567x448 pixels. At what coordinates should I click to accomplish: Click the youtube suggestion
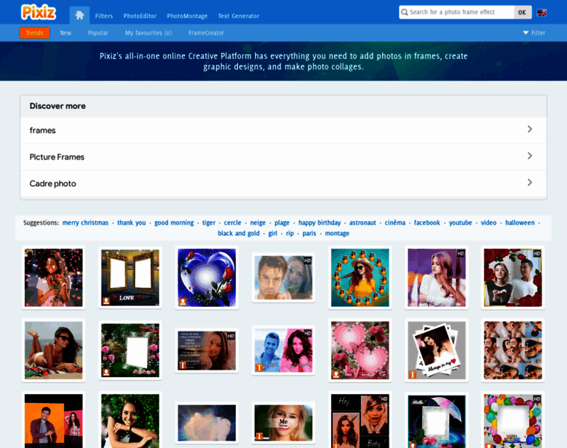pos(460,223)
